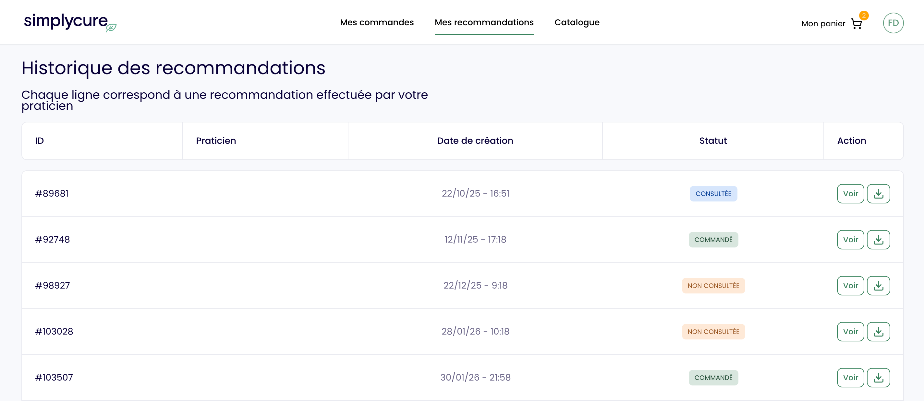Screen dimensions: 924x401
Task: Open Mon panier
Action: (x=823, y=23)
